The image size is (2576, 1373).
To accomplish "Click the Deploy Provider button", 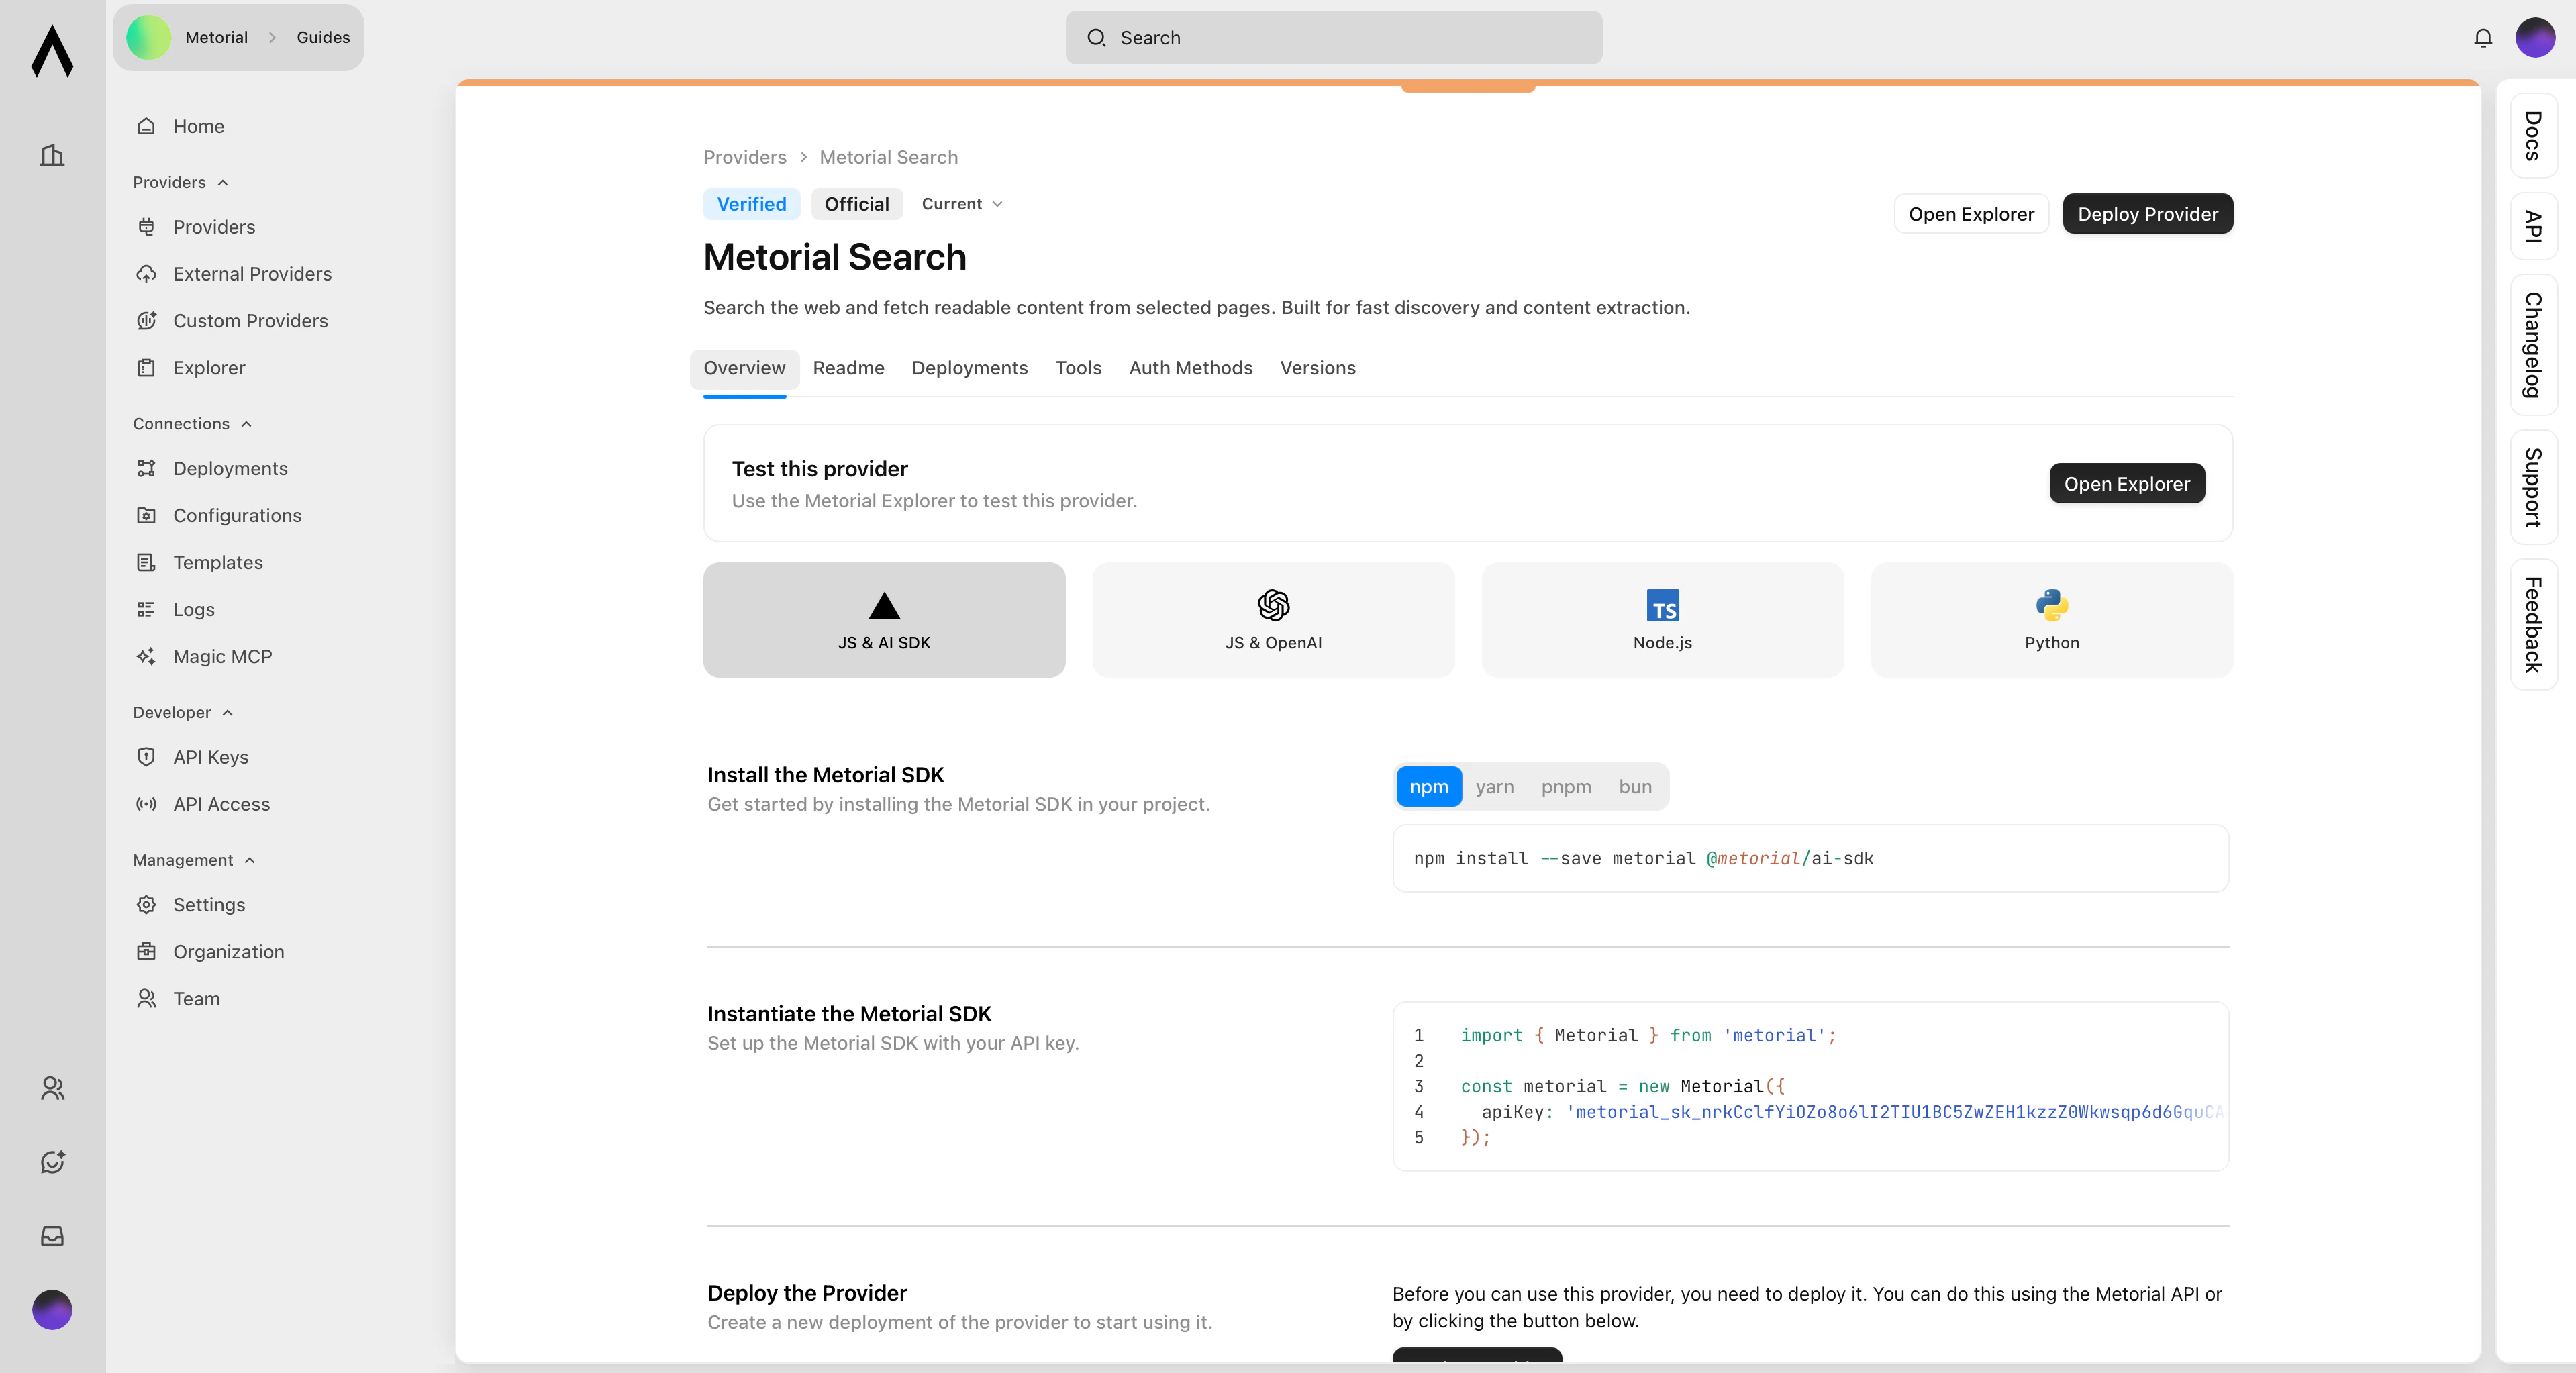I will coord(2147,214).
